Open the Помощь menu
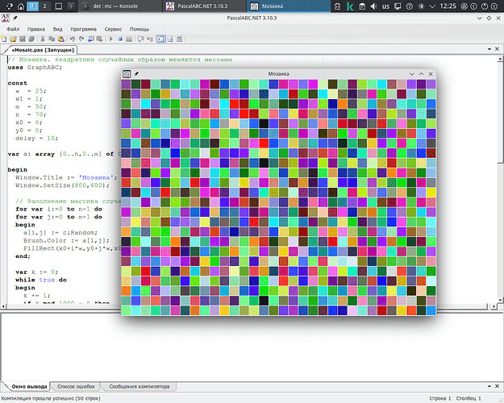The height and width of the screenshot is (403, 504). coord(140,29)
